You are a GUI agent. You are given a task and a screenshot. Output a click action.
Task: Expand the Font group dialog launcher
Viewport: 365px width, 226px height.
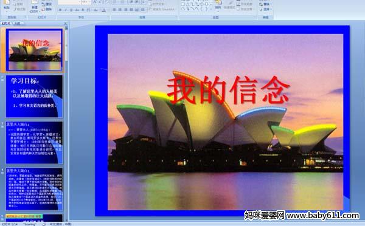point(108,17)
